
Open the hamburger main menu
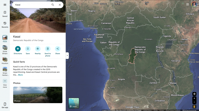click(5, 5)
